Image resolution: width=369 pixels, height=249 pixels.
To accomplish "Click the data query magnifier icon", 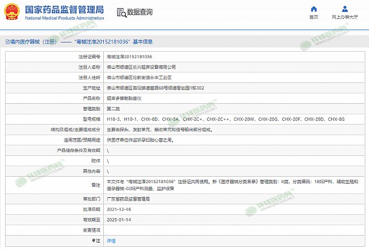I will (121, 12).
